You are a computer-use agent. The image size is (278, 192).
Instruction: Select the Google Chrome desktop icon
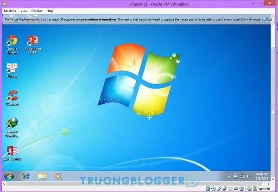12,45
